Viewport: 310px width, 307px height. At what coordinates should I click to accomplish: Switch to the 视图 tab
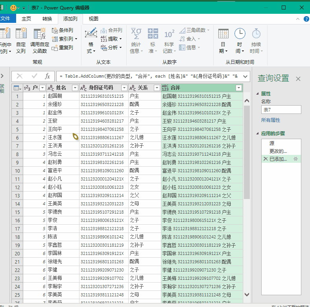click(x=94, y=19)
